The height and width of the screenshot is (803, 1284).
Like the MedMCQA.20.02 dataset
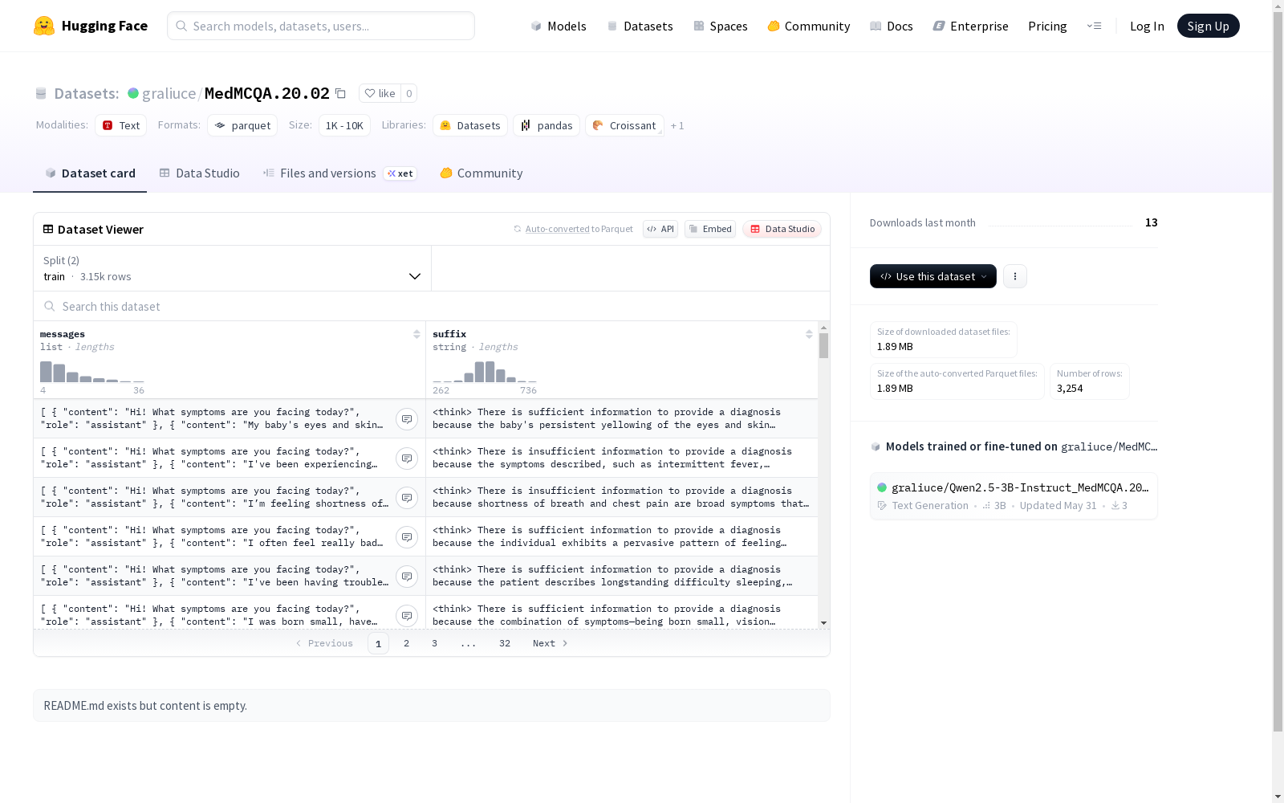tap(380, 93)
